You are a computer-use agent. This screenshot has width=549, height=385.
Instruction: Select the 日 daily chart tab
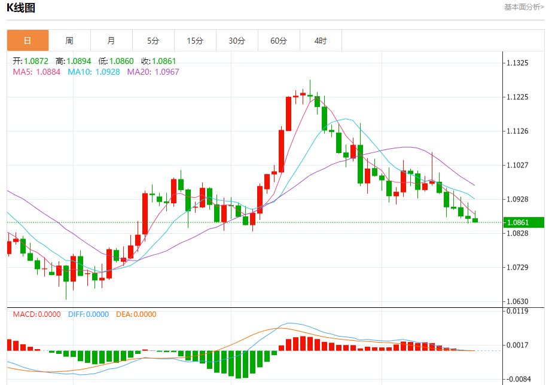tap(28, 41)
